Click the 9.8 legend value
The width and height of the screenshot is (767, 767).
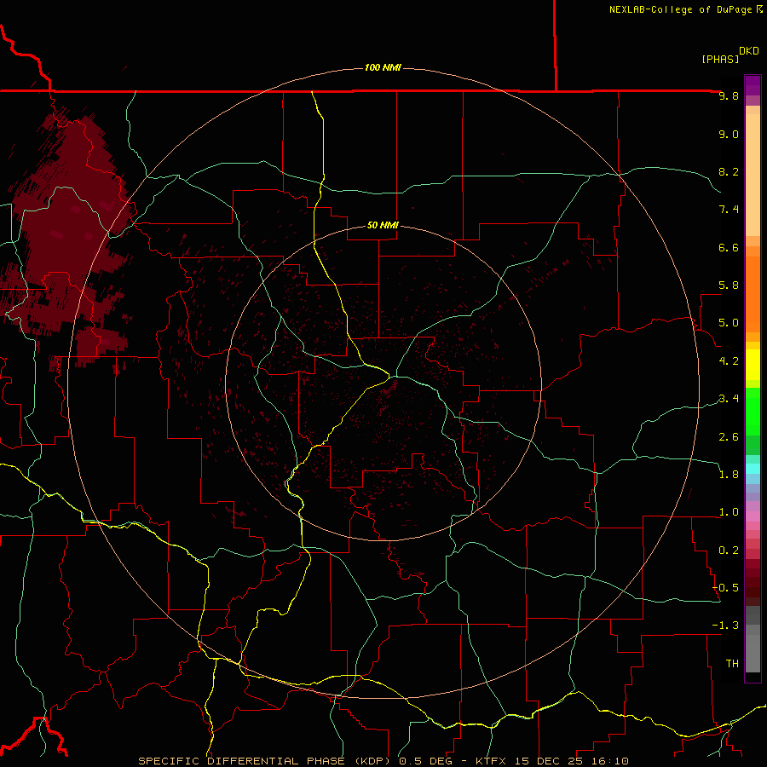[x=729, y=95]
